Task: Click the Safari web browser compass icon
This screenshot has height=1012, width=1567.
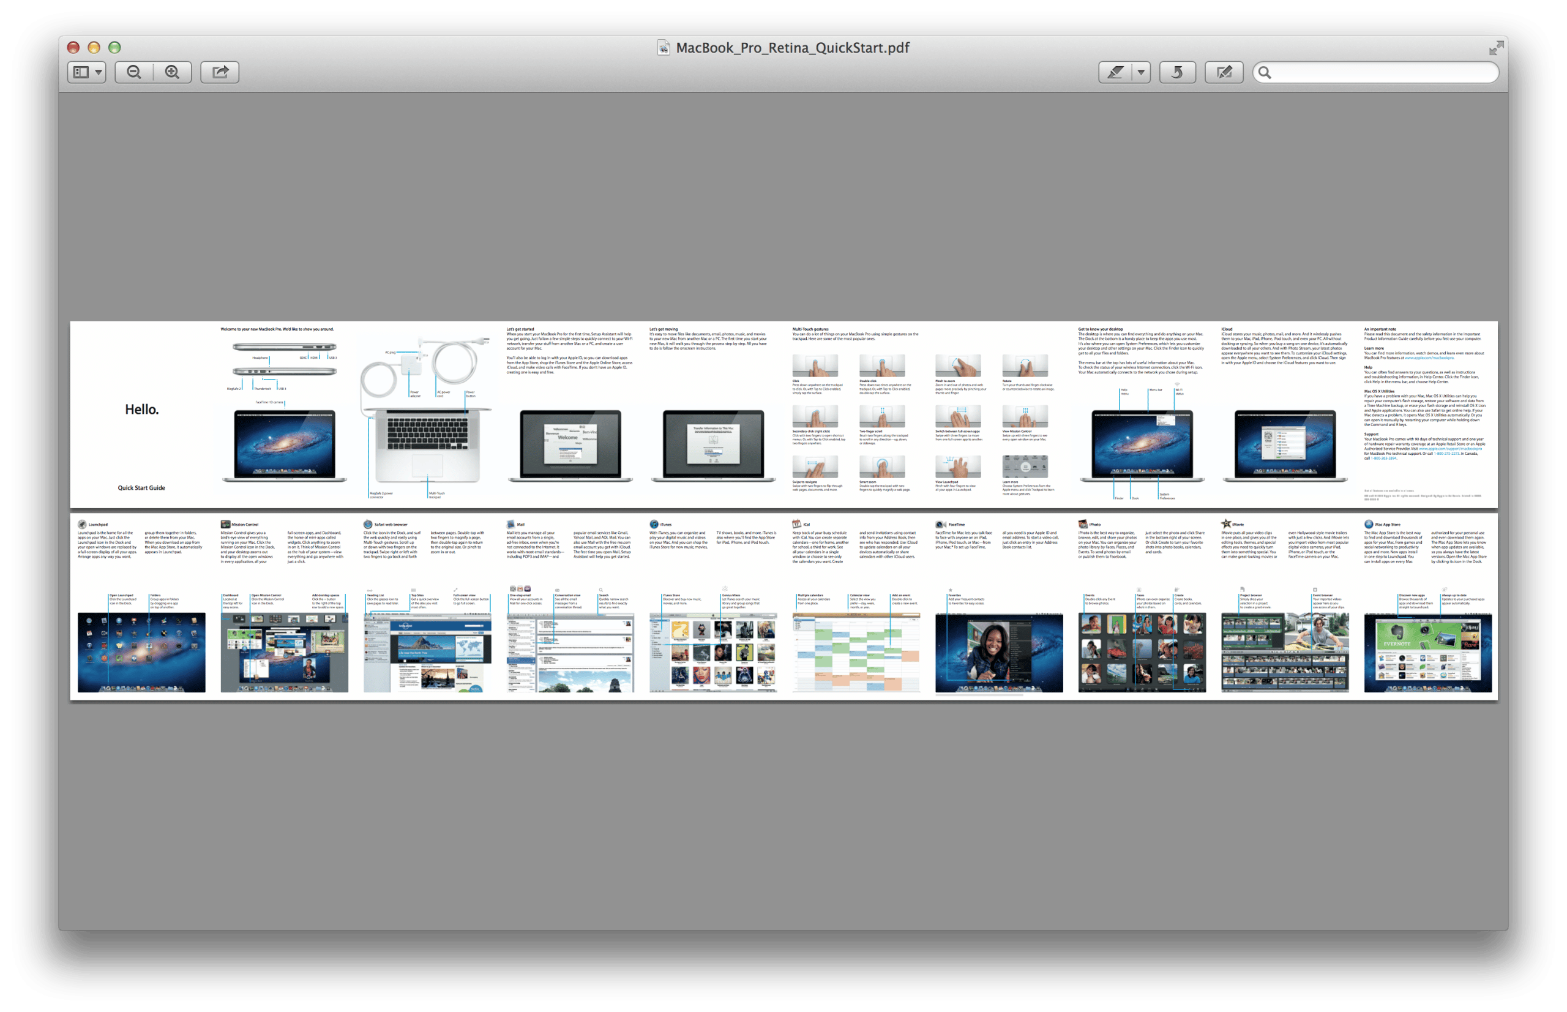Action: tap(368, 525)
